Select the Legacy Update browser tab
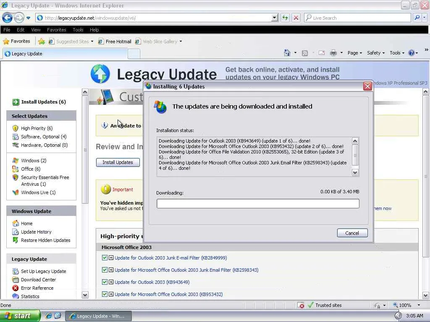Image resolution: width=430 pixels, height=322 pixels. [x=65, y=54]
